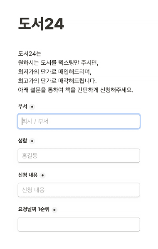Focus the 회사 / 부서 input field
Screen dimensions: 158x249
[79, 121]
